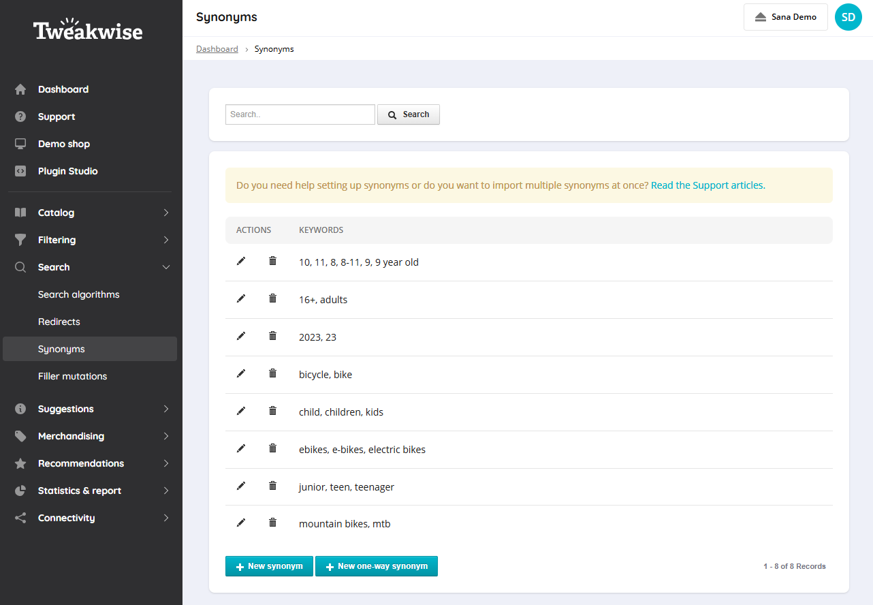This screenshot has width=873, height=605.
Task: Edit the 'mountain bikes, mtb' synonym
Action: click(240, 523)
